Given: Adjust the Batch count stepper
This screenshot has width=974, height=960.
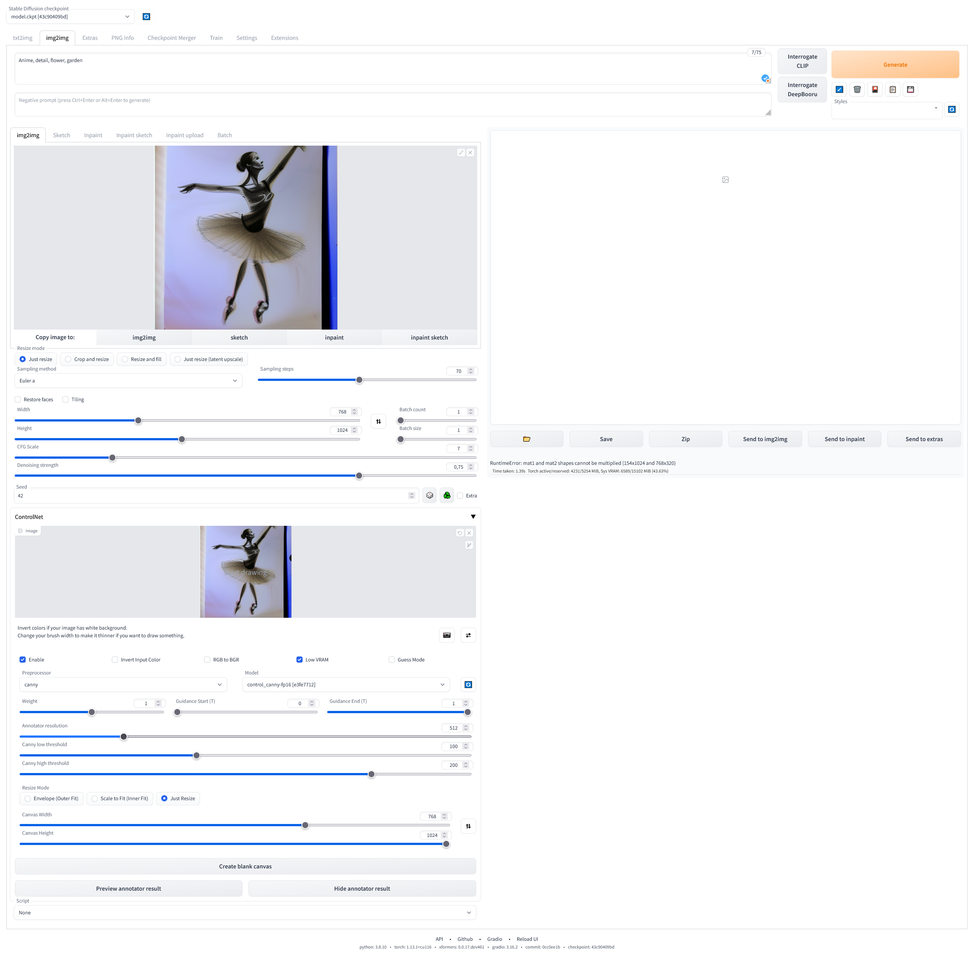Looking at the screenshot, I should (x=471, y=412).
